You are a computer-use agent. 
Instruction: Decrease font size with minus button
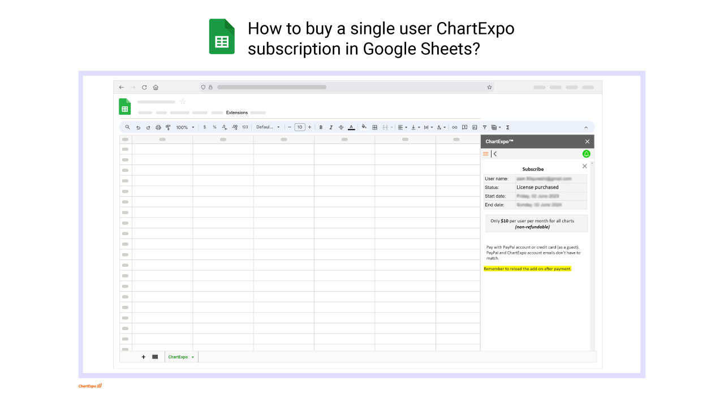coord(290,127)
